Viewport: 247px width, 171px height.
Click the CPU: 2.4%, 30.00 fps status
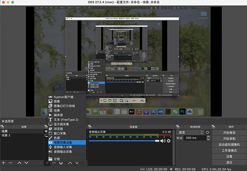(216, 169)
